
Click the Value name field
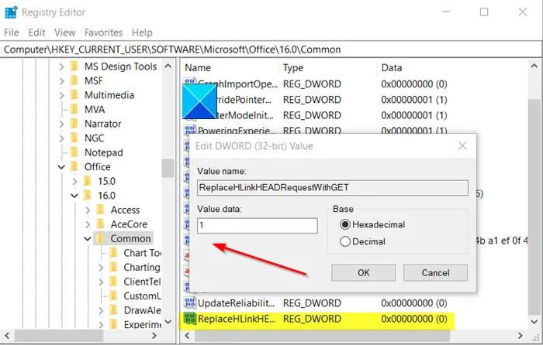[x=333, y=187]
